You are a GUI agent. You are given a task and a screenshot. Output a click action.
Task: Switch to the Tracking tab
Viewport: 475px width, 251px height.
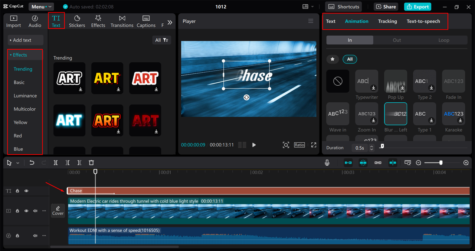coord(387,21)
